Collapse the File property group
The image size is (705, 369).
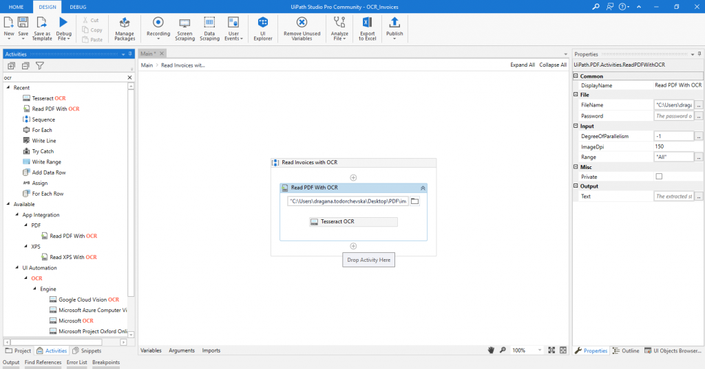pos(576,94)
